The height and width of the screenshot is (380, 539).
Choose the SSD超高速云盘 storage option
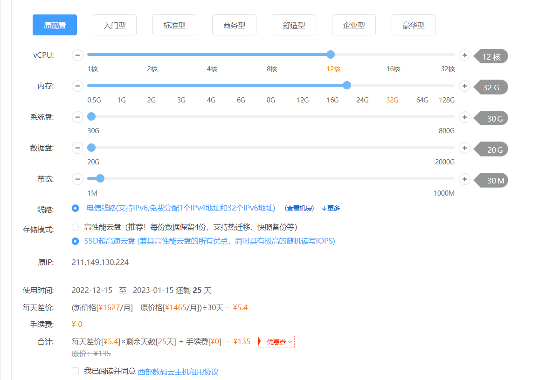(76, 241)
